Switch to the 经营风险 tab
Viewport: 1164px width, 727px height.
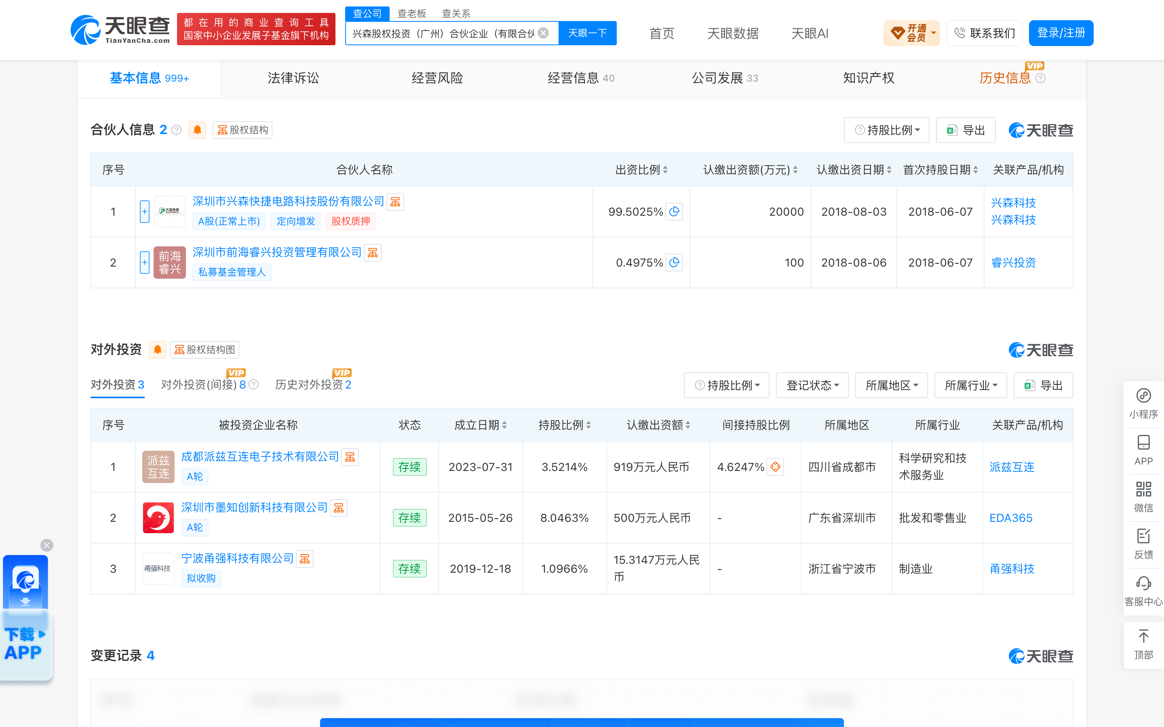coord(437,78)
